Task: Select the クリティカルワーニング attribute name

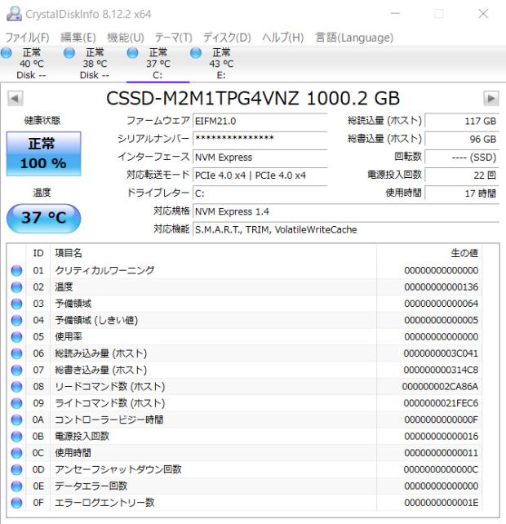Action: pyautogui.click(x=104, y=270)
